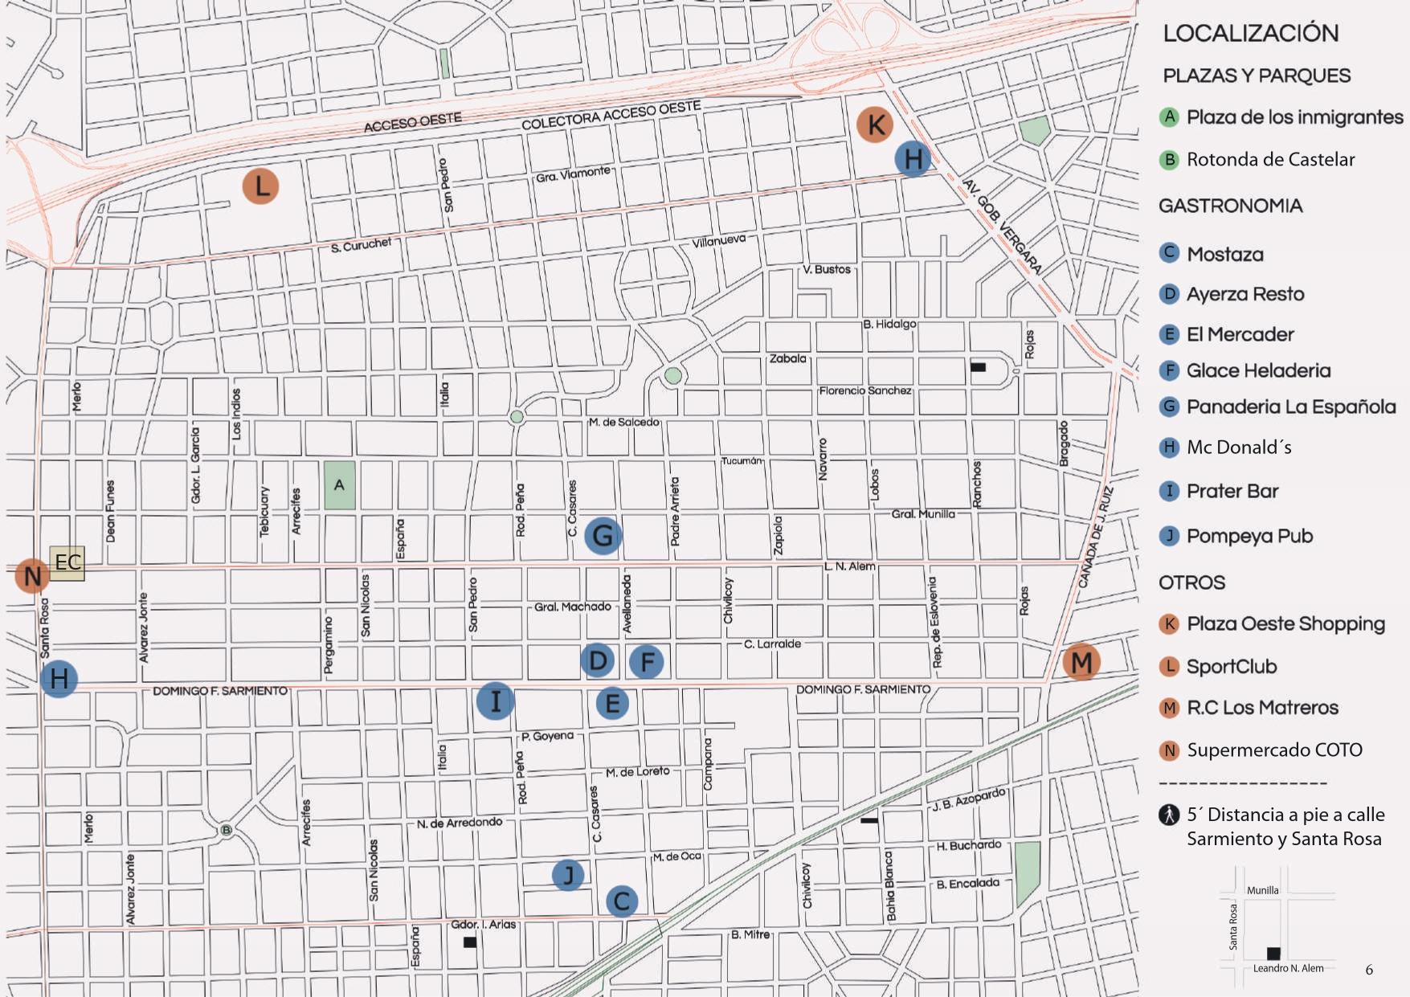Click the walking person icon in legend
Image resolution: width=1410 pixels, height=997 pixels.
coord(1169,815)
